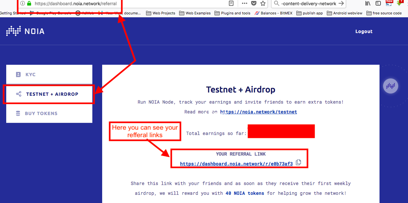This screenshot has height=203, width=408.
Task: Click the search field with content-delivery-network text
Action: 309,4
